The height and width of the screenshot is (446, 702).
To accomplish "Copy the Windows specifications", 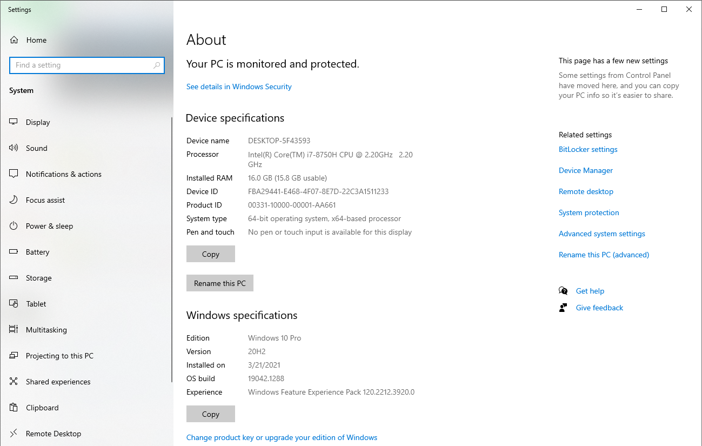I will [x=211, y=414].
